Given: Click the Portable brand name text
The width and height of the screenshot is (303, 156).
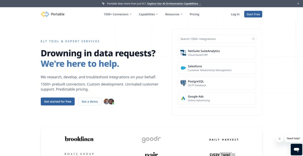Looking at the screenshot, I should tap(58, 14).
